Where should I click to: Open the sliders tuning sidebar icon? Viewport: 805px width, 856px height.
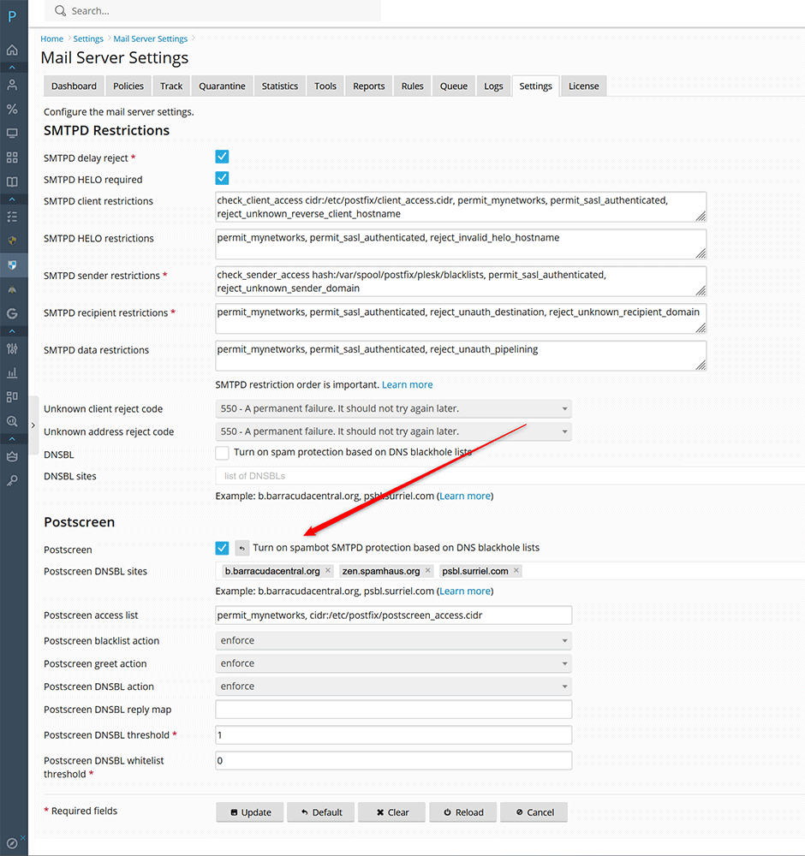pyautogui.click(x=12, y=349)
